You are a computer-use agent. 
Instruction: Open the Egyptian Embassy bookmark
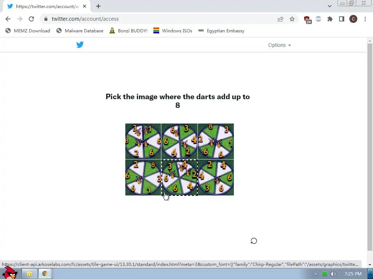[x=221, y=31]
